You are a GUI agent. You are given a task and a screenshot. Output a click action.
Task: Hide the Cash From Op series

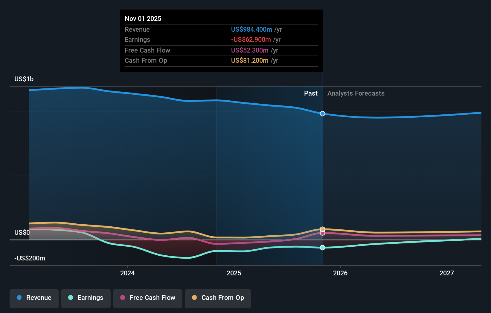(218, 298)
